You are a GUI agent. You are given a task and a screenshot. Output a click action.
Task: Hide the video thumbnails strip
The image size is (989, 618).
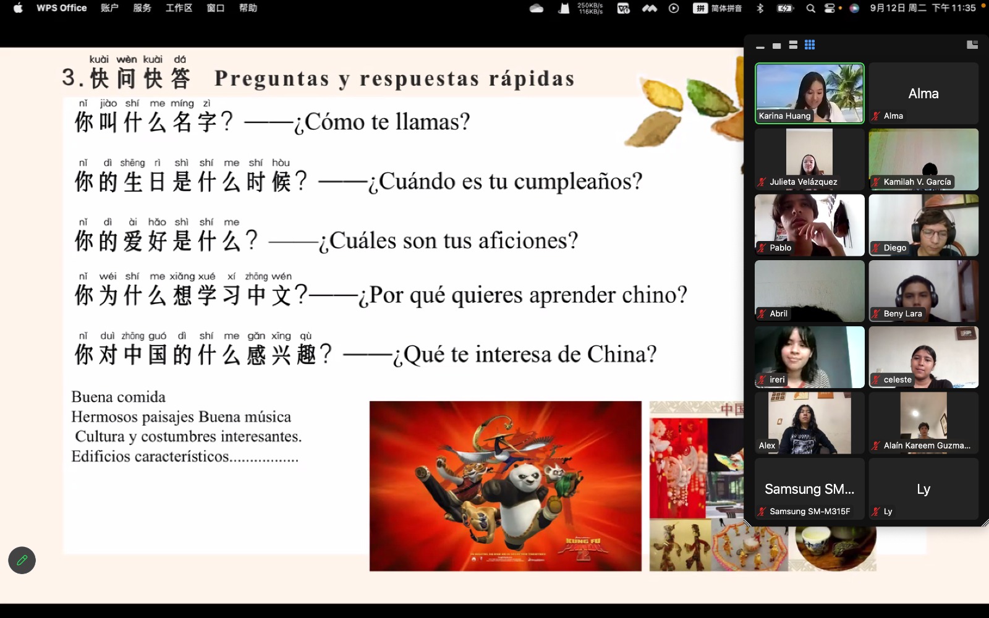pyautogui.click(x=760, y=46)
